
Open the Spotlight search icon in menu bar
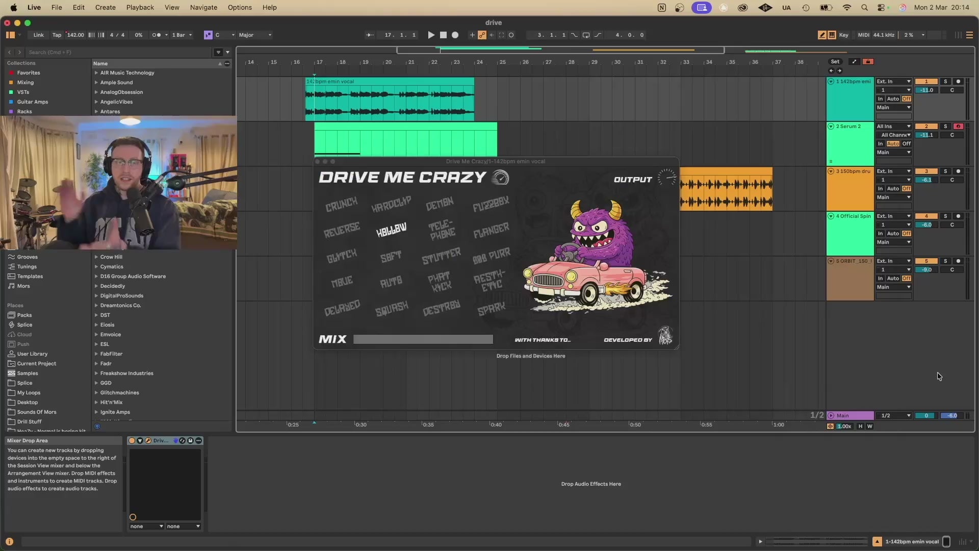(x=864, y=8)
